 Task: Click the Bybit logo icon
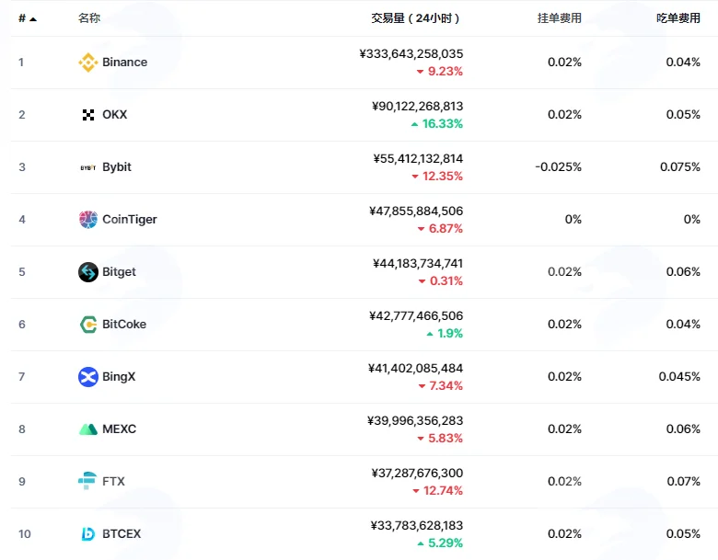tap(88, 167)
